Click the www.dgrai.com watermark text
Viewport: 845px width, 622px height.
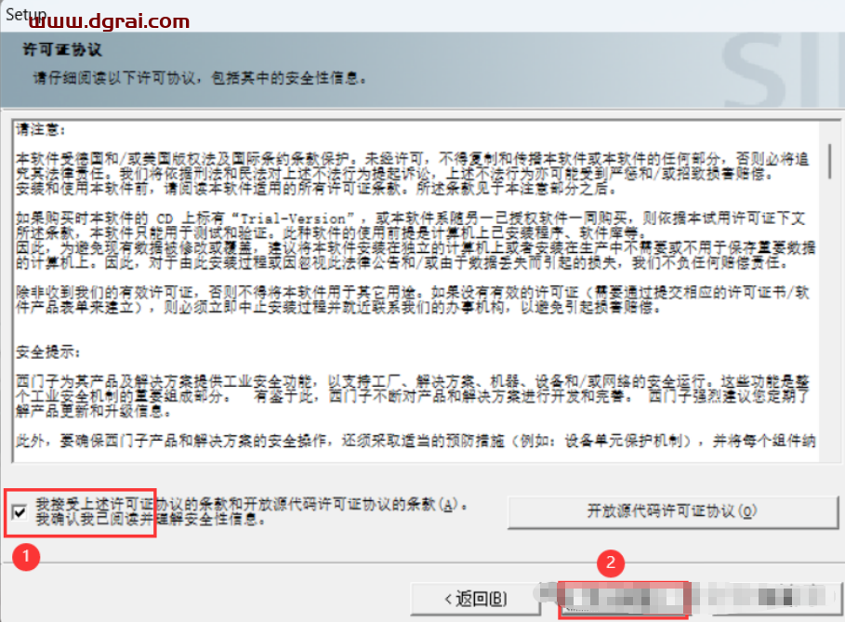[110, 21]
